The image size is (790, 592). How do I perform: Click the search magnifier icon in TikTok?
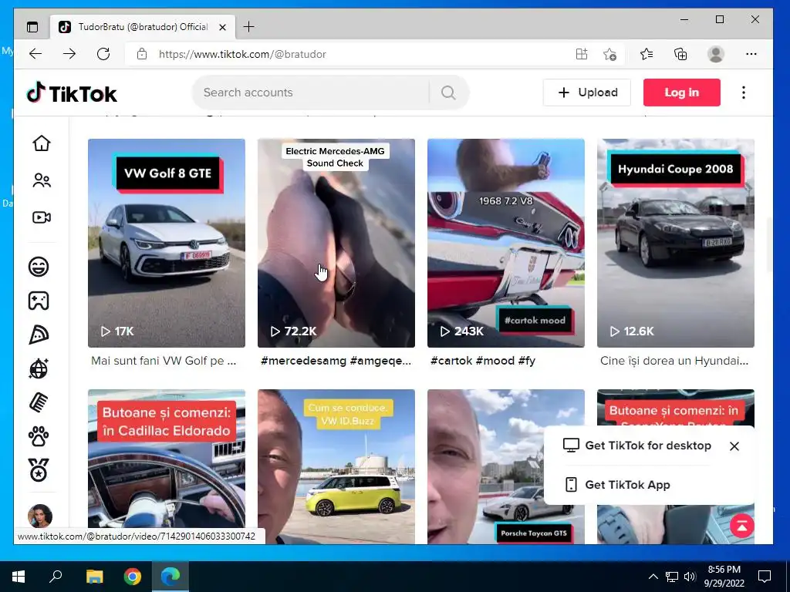pos(448,92)
